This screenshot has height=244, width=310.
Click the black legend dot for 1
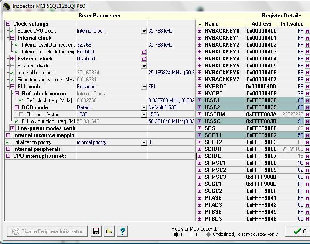(176, 234)
